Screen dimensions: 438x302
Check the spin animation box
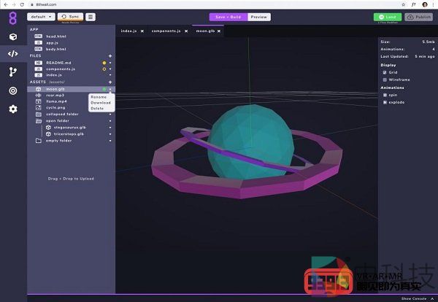pyautogui.click(x=385, y=96)
